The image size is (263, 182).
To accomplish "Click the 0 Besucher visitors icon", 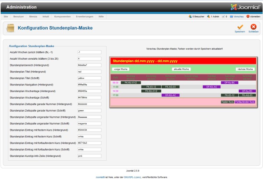I will coord(190,16).
